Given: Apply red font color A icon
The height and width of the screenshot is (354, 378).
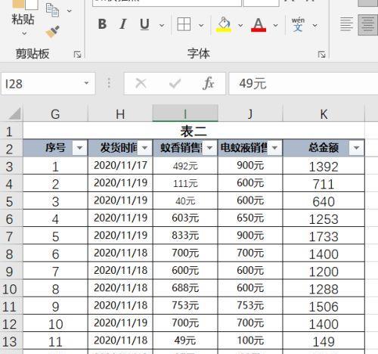Looking at the screenshot, I should pyautogui.click(x=259, y=24).
